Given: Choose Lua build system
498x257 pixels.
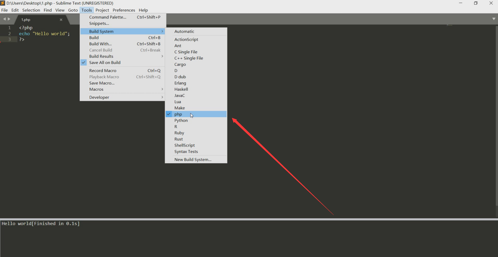Looking at the screenshot, I should pyautogui.click(x=196, y=102).
